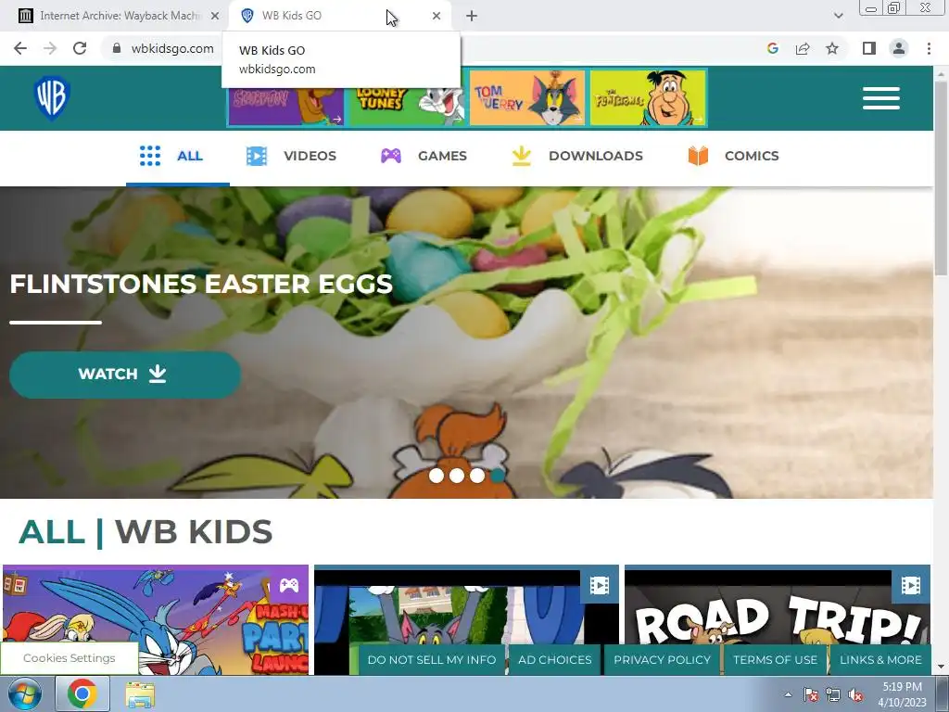This screenshot has height=712, width=949.
Task: Select the COMICS category tab
Action: [734, 156]
